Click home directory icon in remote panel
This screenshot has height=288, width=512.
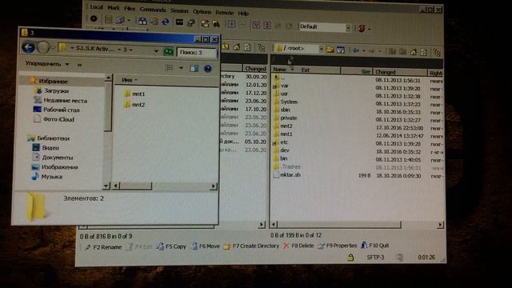click(x=414, y=51)
